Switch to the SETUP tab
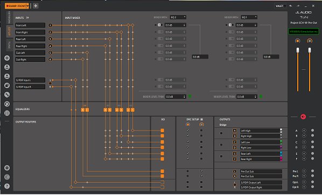 (x=9, y=31)
